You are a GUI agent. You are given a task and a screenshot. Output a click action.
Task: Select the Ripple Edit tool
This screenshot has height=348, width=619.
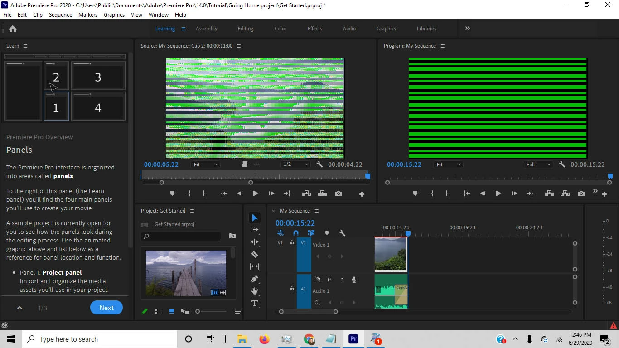(x=255, y=242)
